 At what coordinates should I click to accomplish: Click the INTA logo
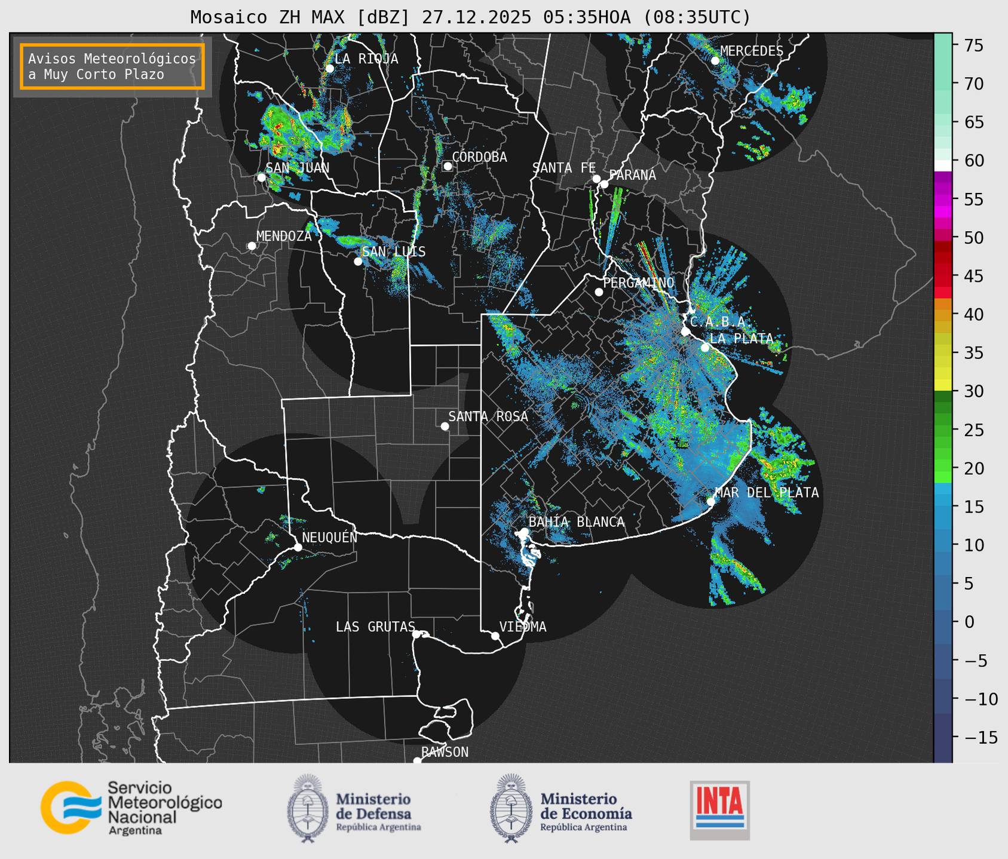pyautogui.click(x=719, y=810)
